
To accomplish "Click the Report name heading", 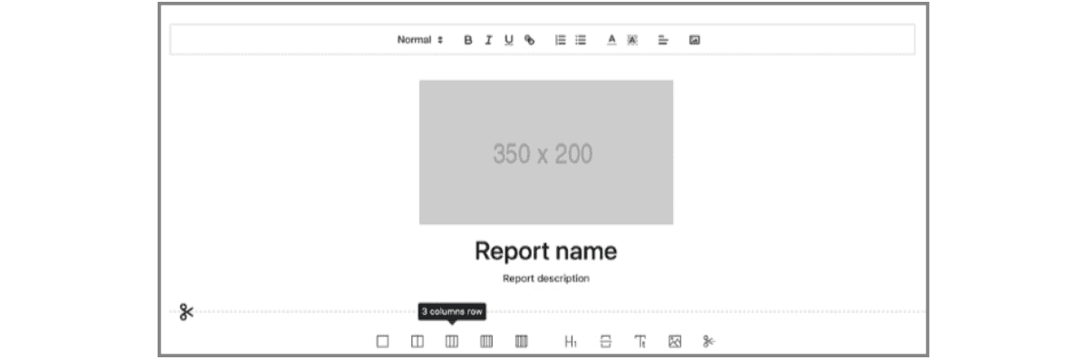I will point(546,251).
